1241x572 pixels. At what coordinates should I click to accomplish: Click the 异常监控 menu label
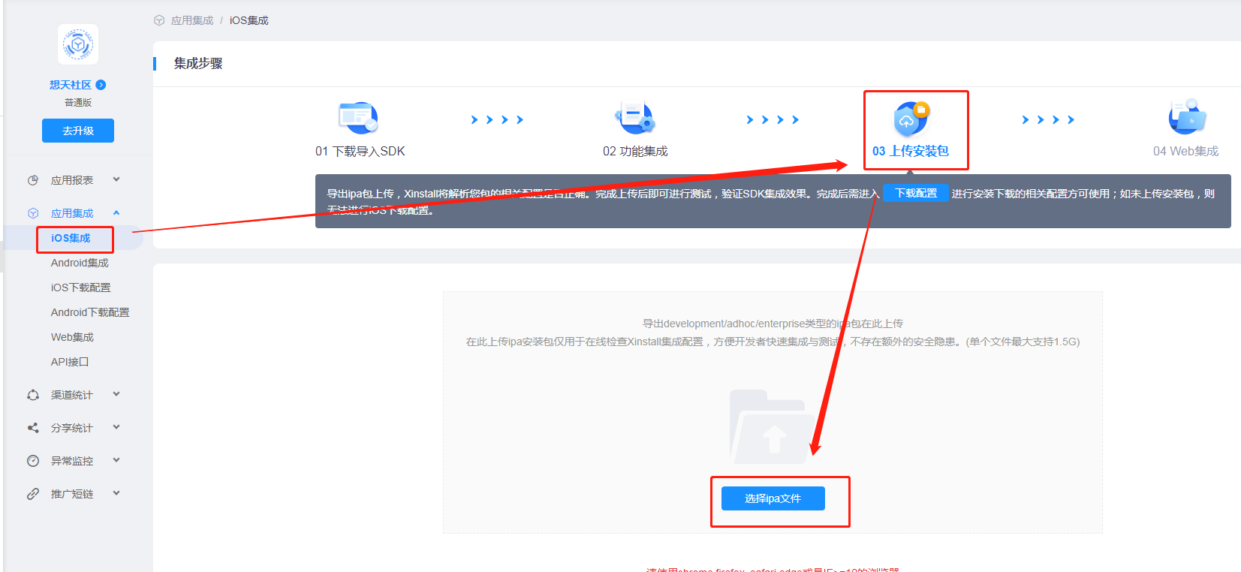click(x=72, y=461)
